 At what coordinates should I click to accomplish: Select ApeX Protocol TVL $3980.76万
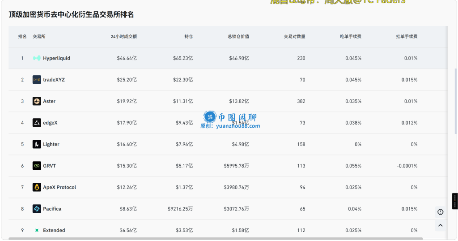(236, 187)
